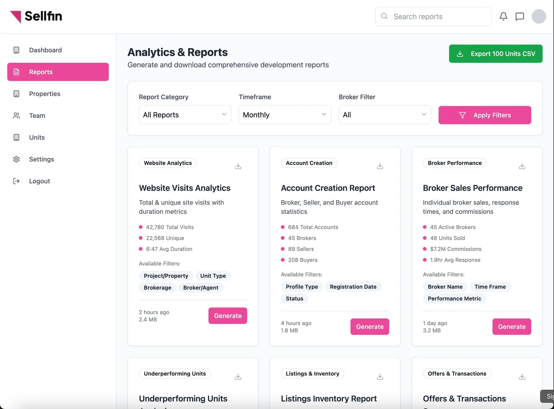
Task: Select Reports in sidebar
Action: 58,72
